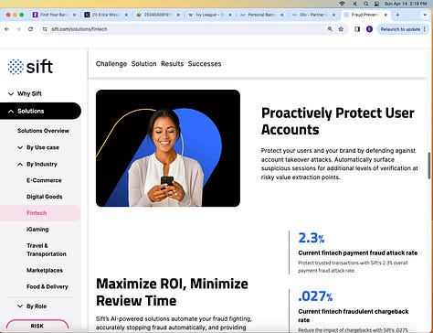This screenshot has height=333, width=433.
Task: Close the Fraud Prevention tab
Action: [385, 15]
